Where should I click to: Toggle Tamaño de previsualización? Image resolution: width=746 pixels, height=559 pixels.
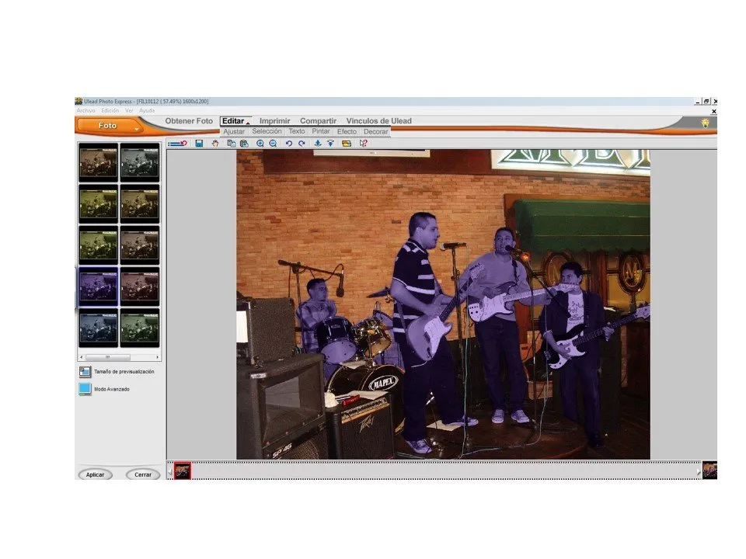(x=85, y=372)
